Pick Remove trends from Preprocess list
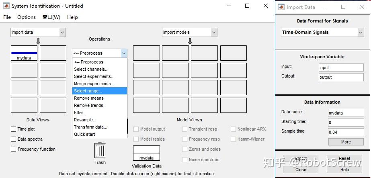The image size is (371, 178). [100, 105]
